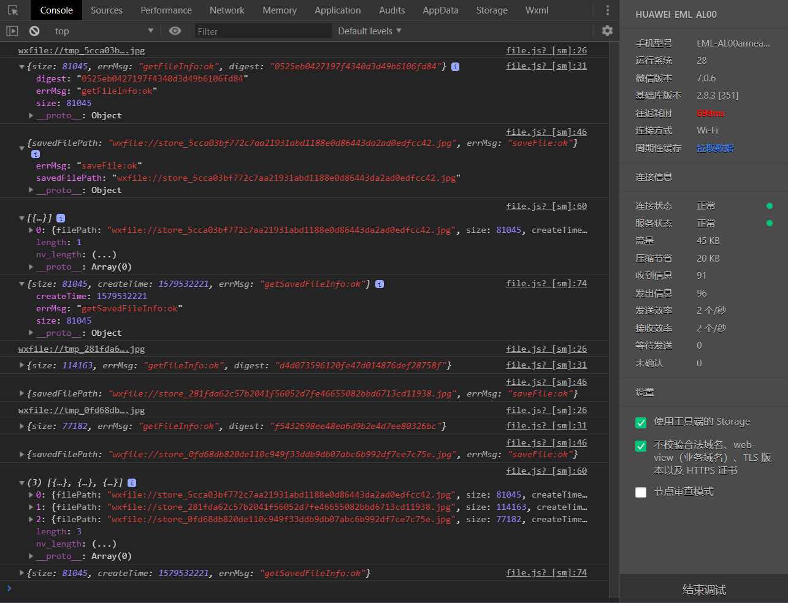
Task: Switch to the Sources tab
Action: (x=107, y=10)
